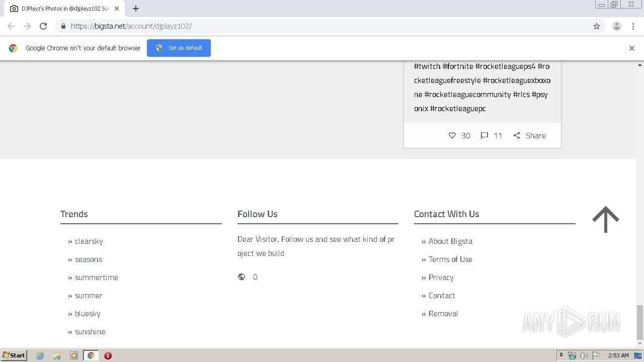Launch Internet Explorer from taskbar
644x362 pixels.
pos(40,355)
